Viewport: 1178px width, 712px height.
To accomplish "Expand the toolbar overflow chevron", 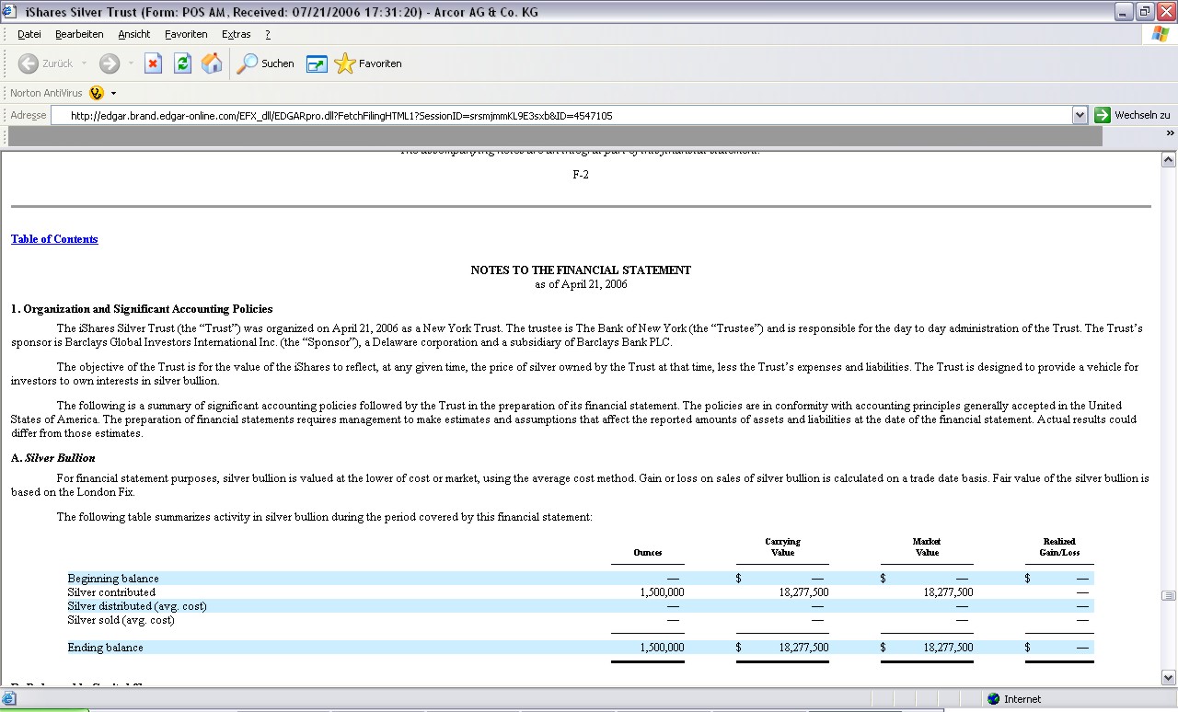I will pyautogui.click(x=1170, y=133).
